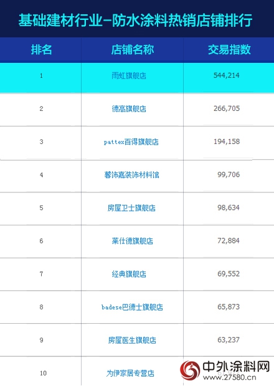Select the trade index value 65,873

coord(229,307)
